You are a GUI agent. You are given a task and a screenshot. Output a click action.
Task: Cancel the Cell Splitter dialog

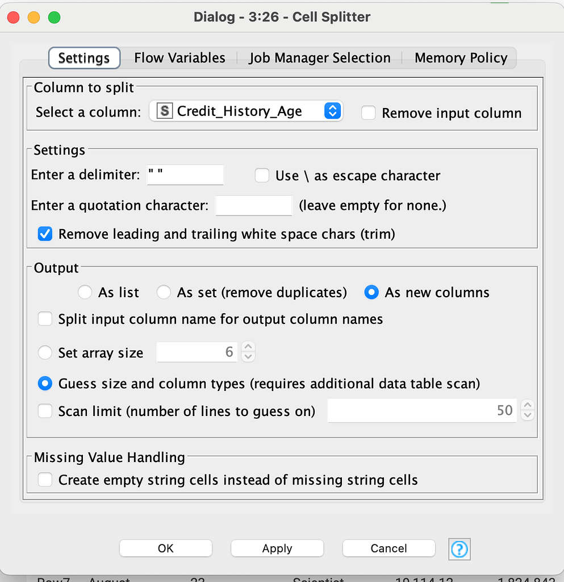pyautogui.click(x=388, y=548)
